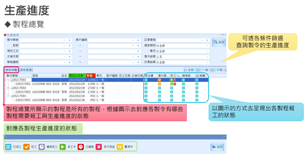The image size is (305, 156).
Task: Switch to the 流程進度 tab
Action: click(26, 70)
